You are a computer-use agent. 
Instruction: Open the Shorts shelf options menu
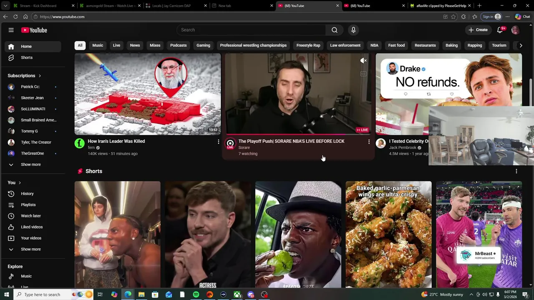tap(516, 171)
